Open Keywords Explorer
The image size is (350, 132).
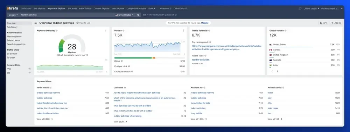[x=56, y=8]
